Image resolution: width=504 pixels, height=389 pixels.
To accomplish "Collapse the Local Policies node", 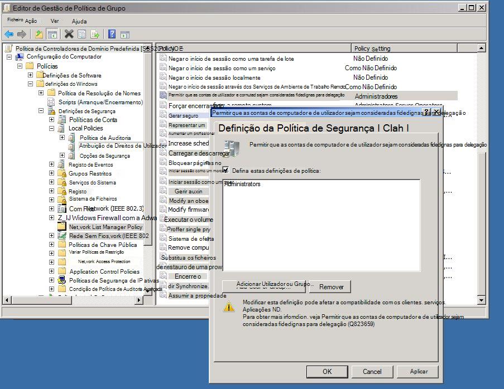I will pyautogui.click(x=51, y=128).
